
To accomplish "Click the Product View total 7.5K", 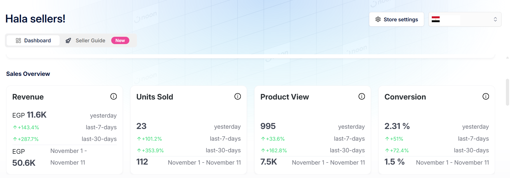I will pos(269,162).
